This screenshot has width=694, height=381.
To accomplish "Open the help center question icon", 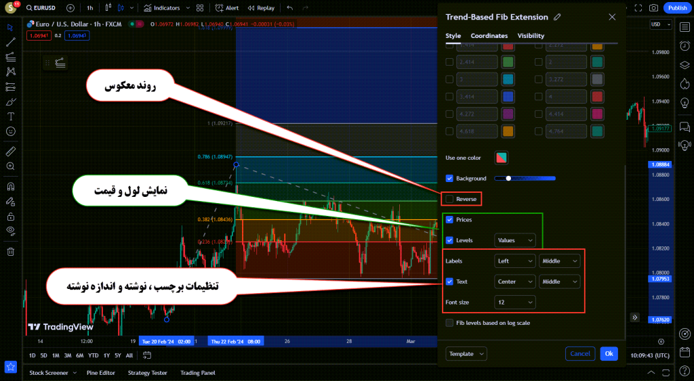I will (x=685, y=372).
